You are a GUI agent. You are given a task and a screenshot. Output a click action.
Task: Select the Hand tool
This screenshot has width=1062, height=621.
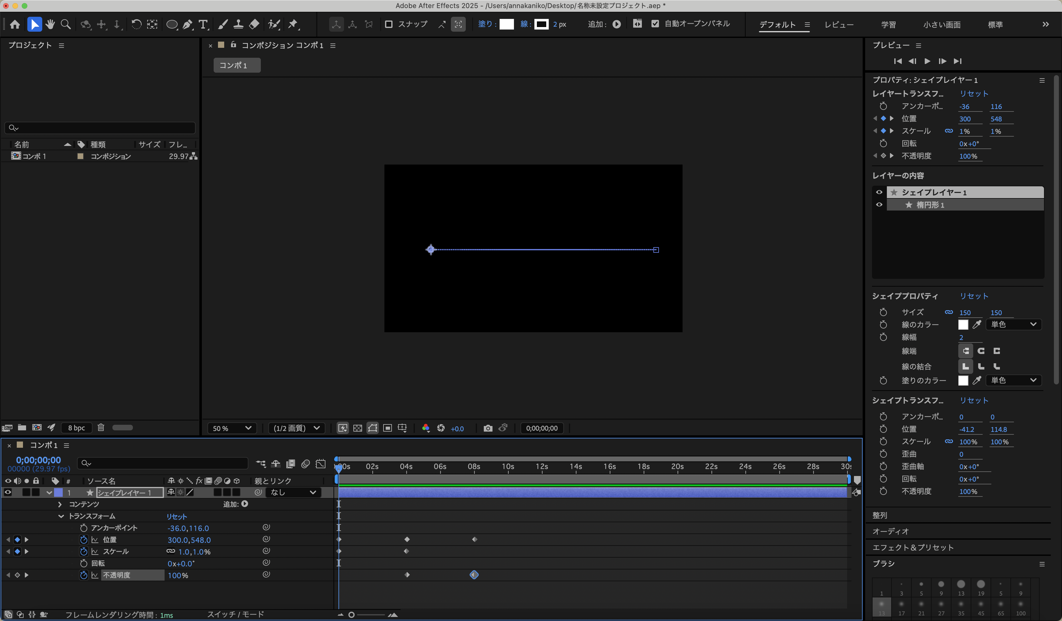click(50, 25)
